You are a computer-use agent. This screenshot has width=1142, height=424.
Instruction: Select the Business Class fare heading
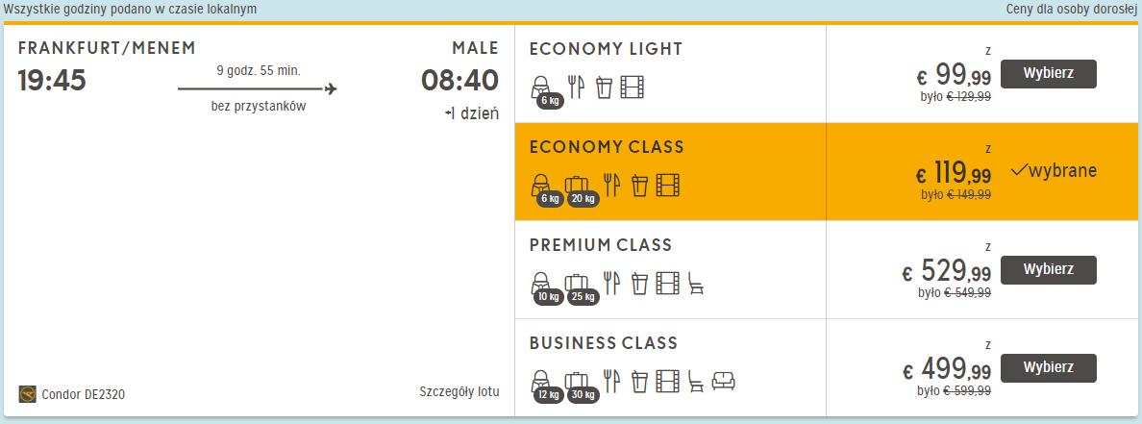click(603, 343)
